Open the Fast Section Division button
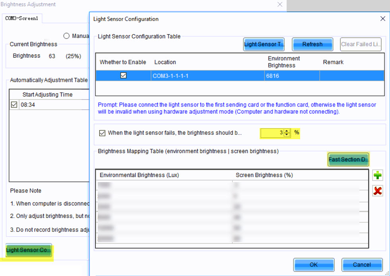Image resolution: width=390 pixels, height=276 pixels. (x=348, y=159)
